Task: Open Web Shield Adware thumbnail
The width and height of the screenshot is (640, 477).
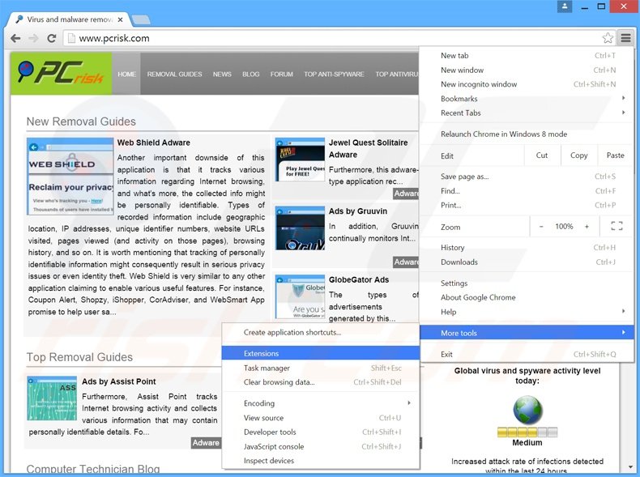Action: tap(70, 177)
